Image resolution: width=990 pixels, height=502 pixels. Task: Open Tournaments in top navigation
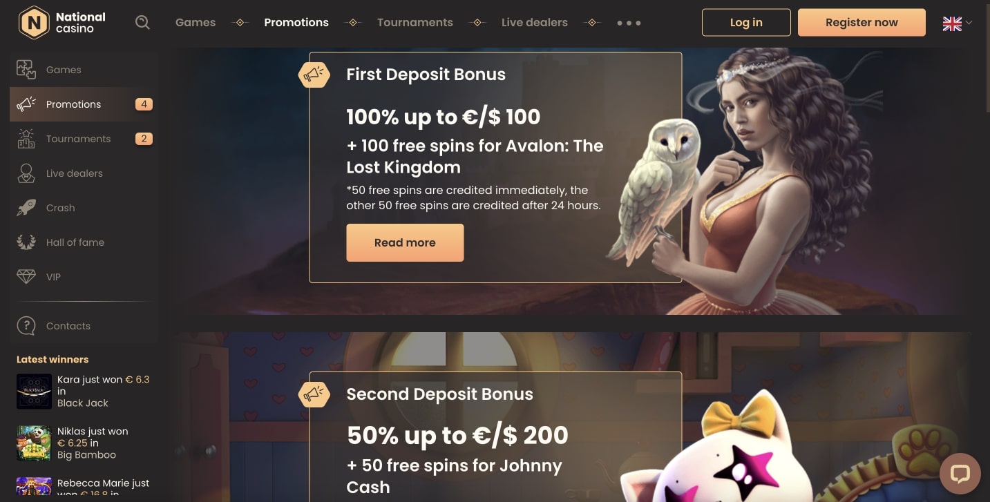point(415,23)
